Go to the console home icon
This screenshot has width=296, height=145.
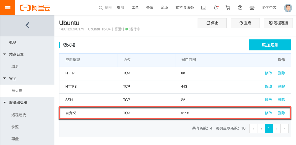pyautogui.click(x=252, y=8)
